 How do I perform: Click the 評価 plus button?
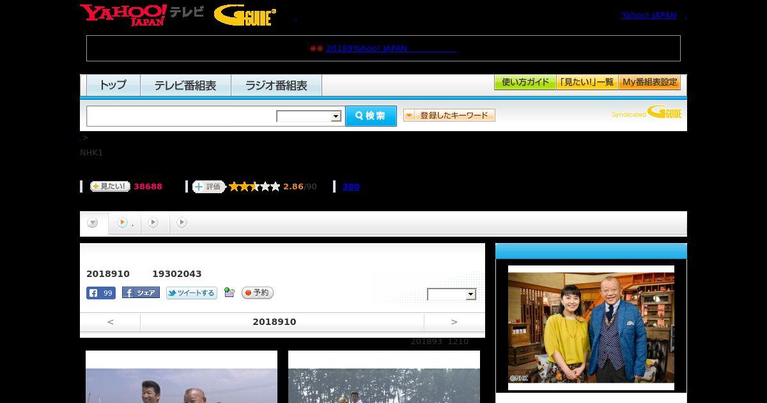click(x=209, y=187)
